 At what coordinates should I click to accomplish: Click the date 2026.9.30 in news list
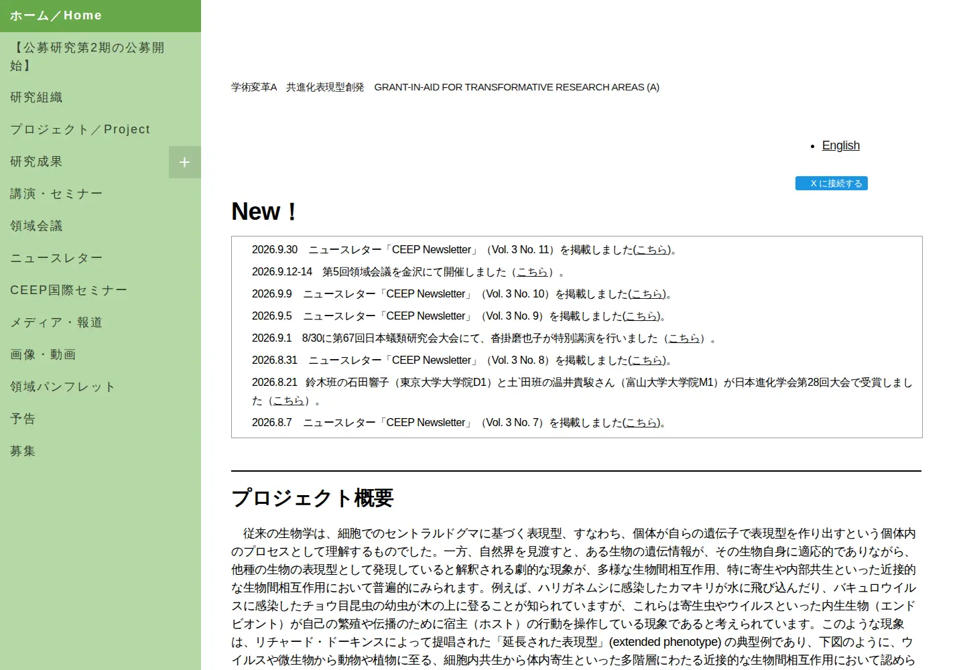(x=275, y=250)
